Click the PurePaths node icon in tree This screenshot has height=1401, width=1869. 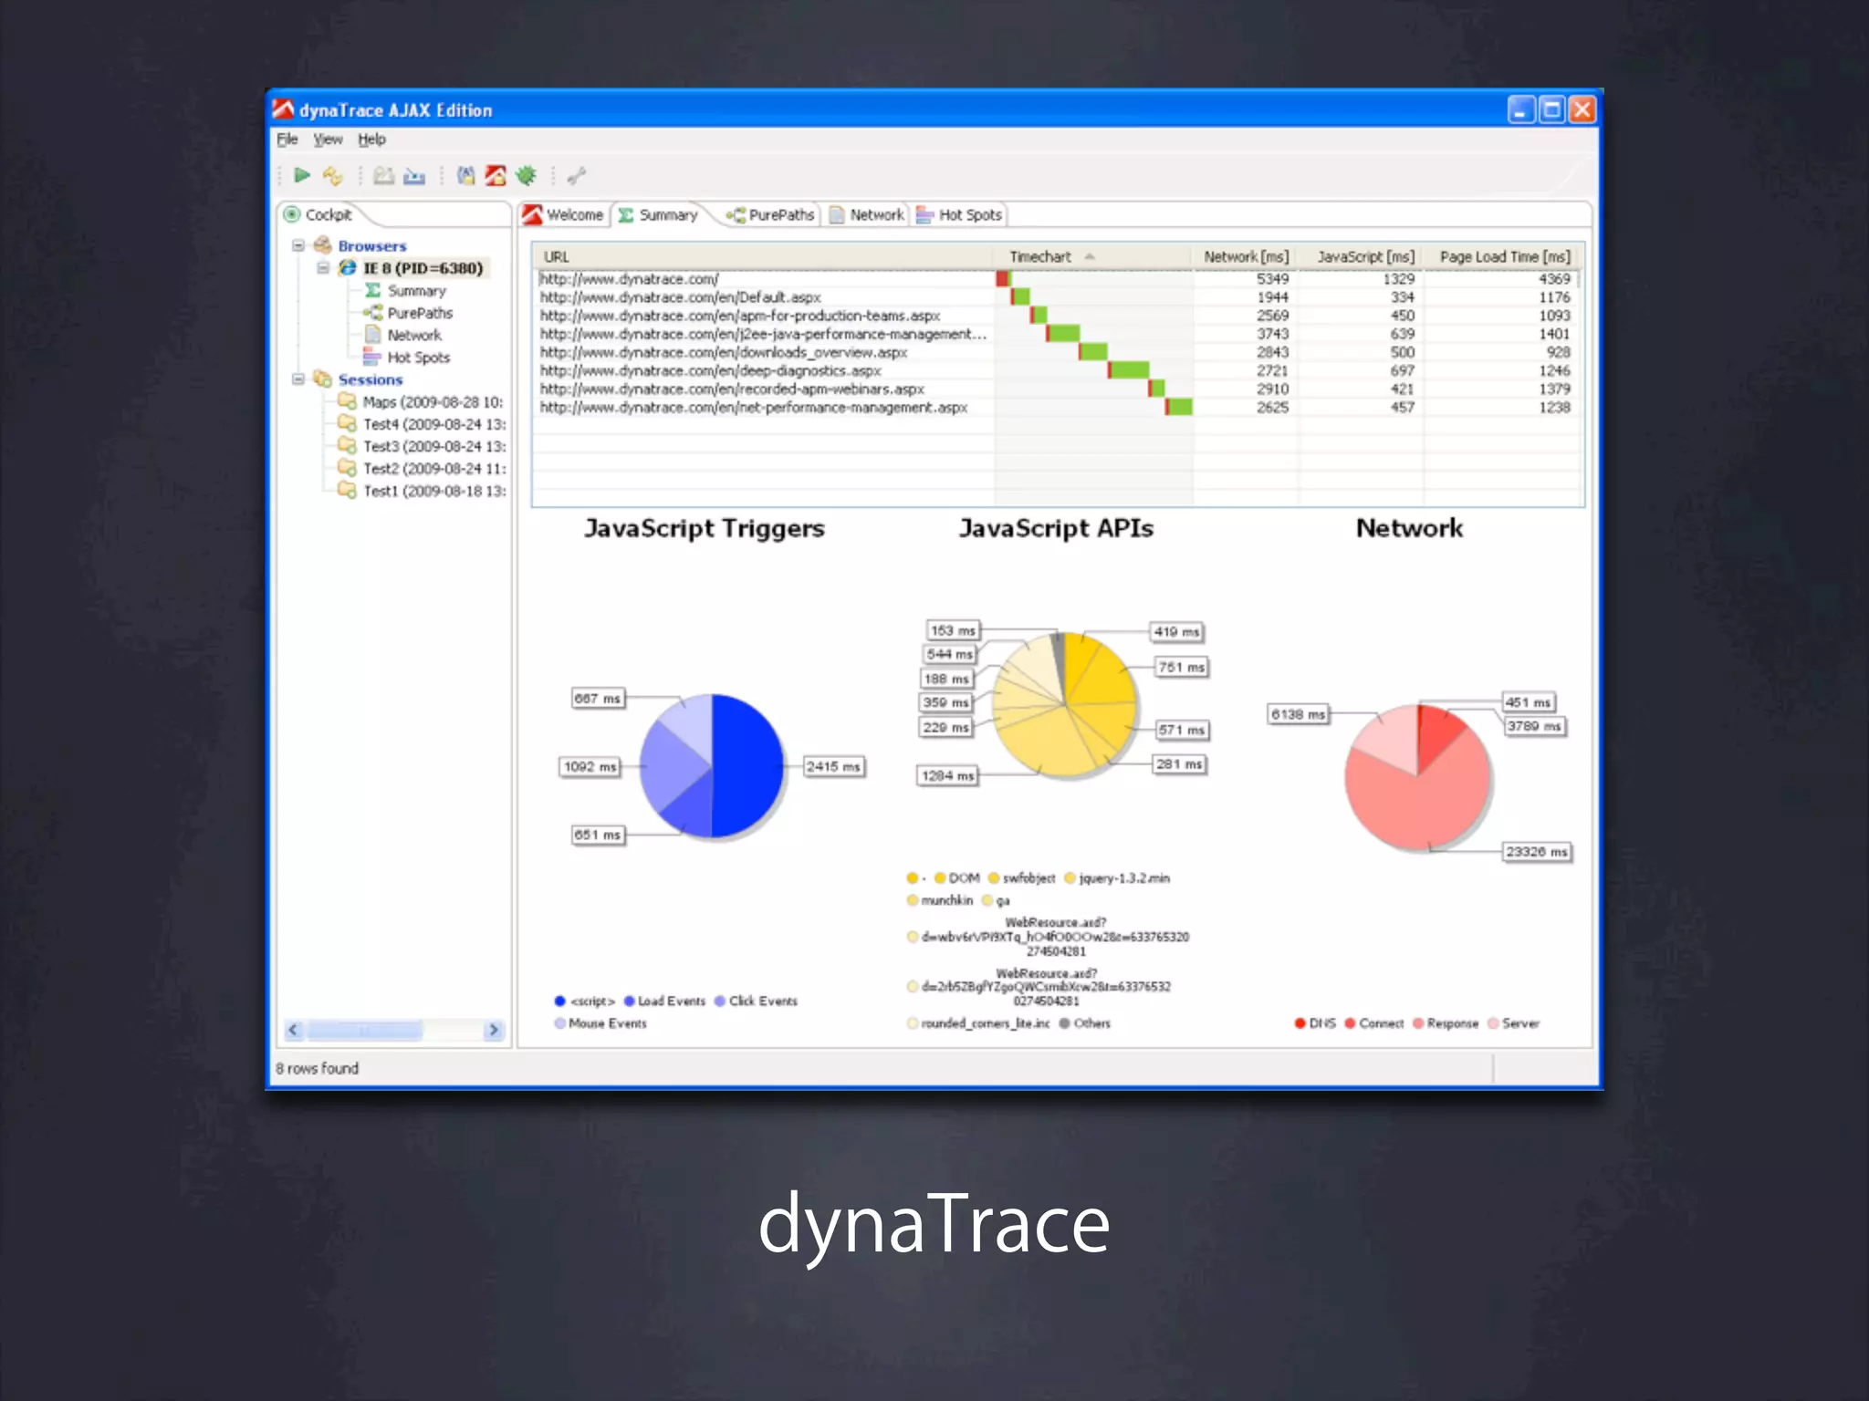[372, 313]
